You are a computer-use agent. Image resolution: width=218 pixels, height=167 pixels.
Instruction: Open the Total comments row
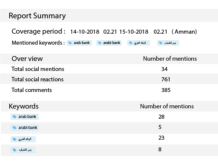point(32,90)
